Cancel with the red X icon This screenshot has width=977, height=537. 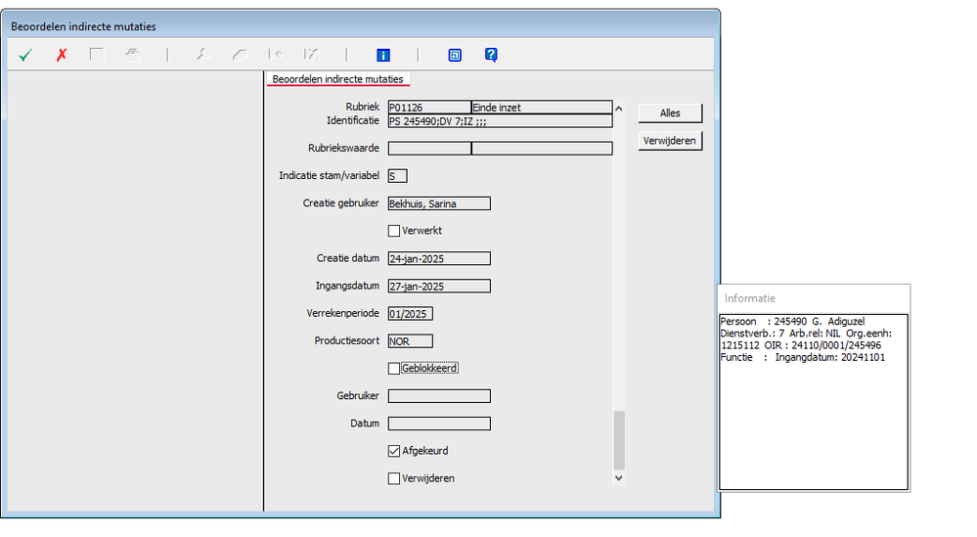pyautogui.click(x=61, y=56)
